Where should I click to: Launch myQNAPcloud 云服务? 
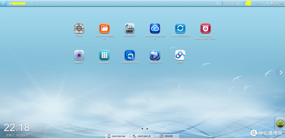click(155, 28)
